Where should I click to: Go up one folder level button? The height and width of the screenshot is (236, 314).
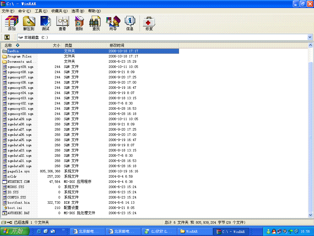click(7, 37)
